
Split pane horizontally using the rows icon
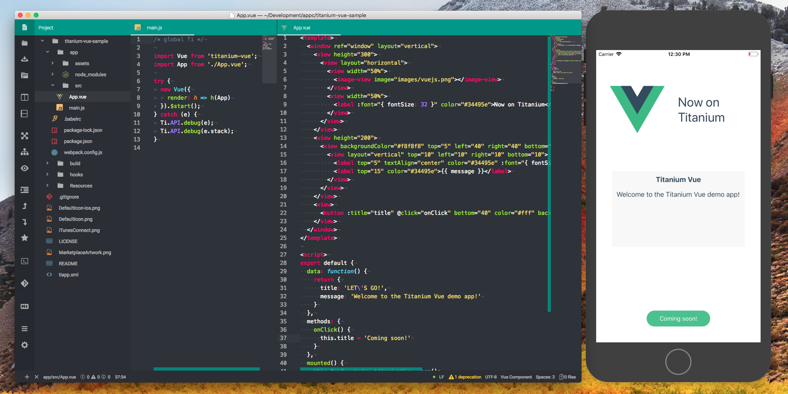pyautogui.click(x=25, y=114)
